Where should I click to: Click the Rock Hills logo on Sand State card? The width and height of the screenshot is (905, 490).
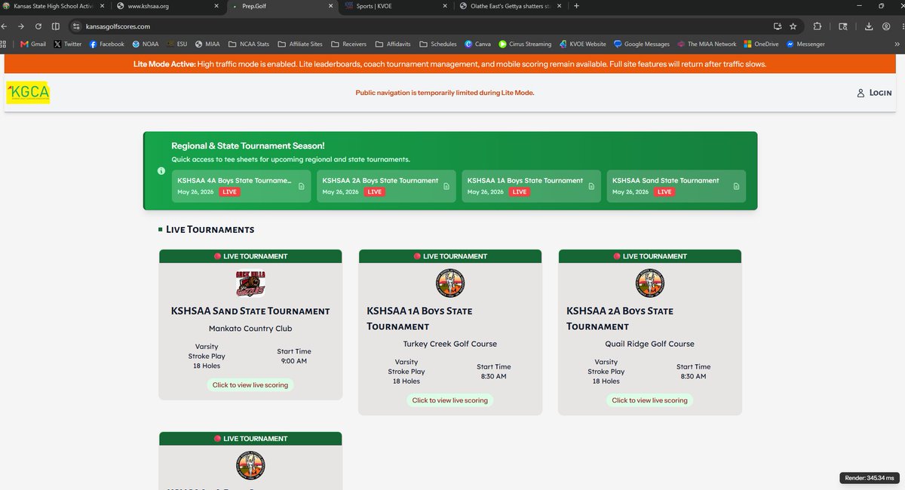[x=250, y=283]
